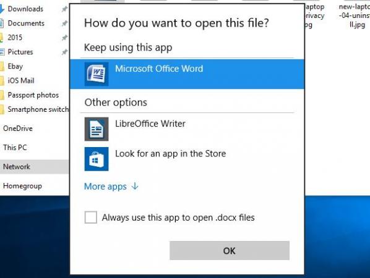Open This PC in the sidebar
This screenshot has width=370, height=278.
pyautogui.click(x=15, y=148)
